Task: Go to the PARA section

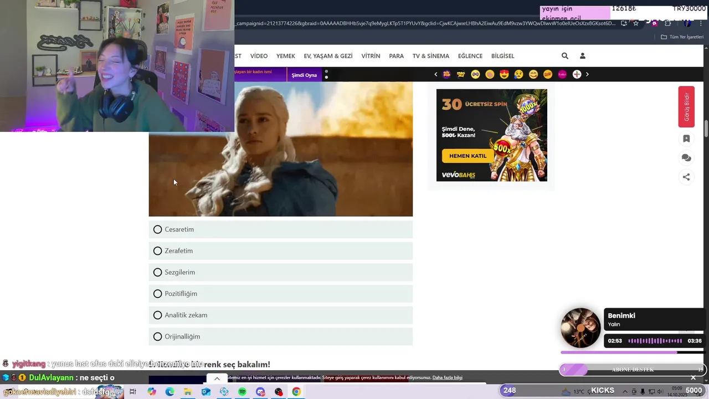Action: [396, 56]
